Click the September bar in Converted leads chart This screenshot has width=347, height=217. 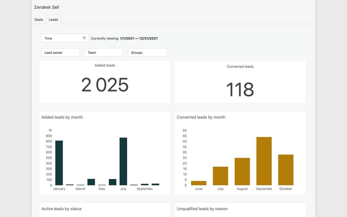click(x=264, y=161)
